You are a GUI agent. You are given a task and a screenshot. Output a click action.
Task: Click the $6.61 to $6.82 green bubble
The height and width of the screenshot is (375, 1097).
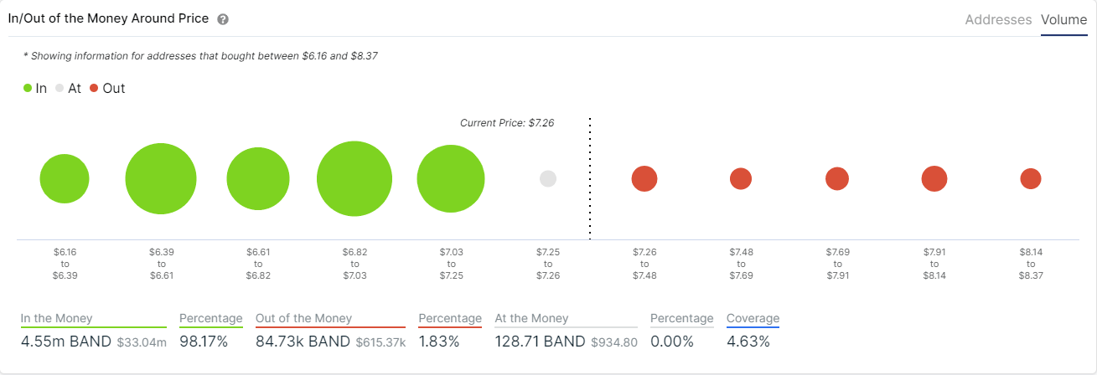pos(258,179)
